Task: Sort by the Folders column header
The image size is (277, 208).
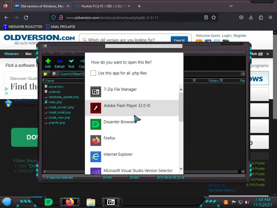Action: coord(208,81)
